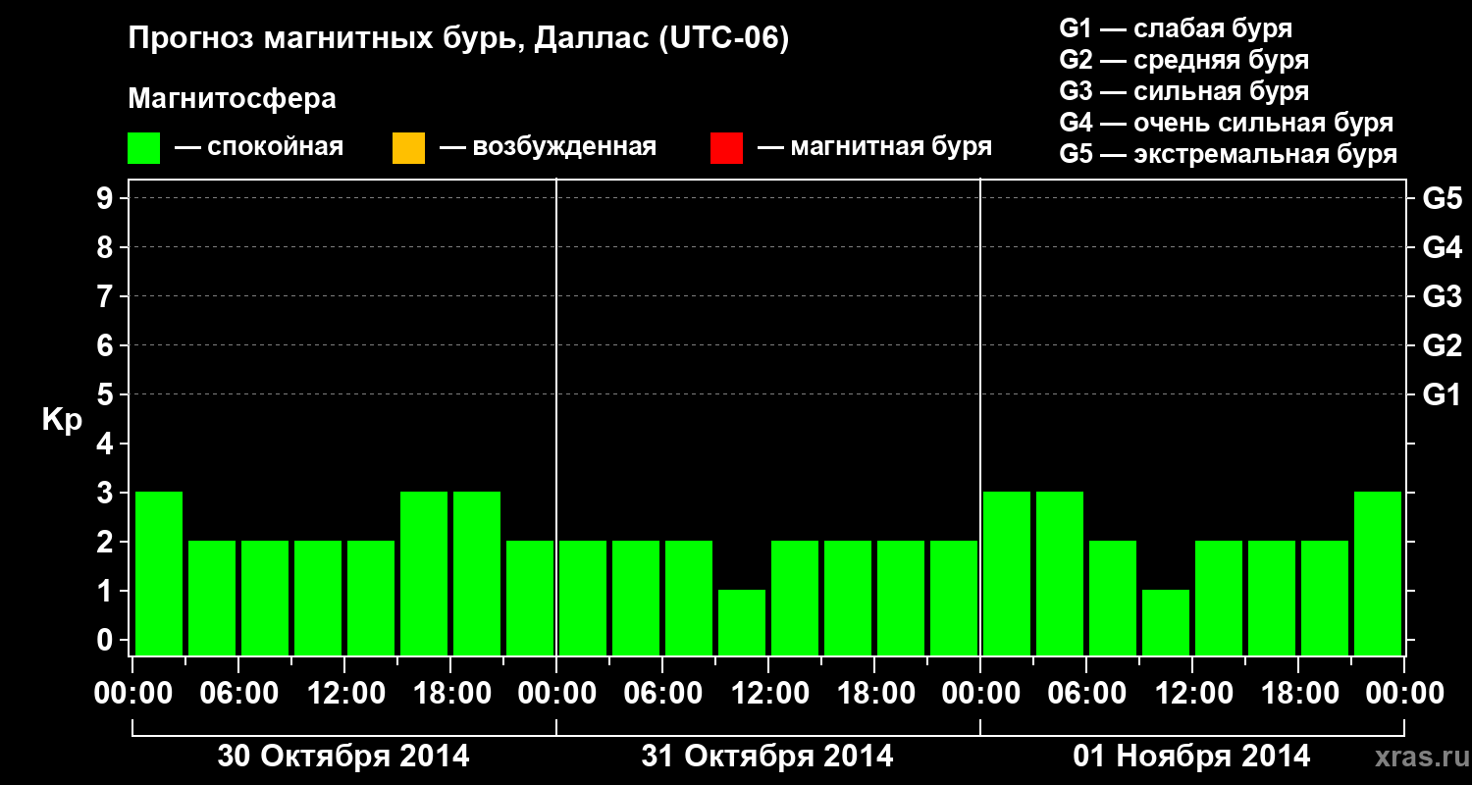Image resolution: width=1472 pixels, height=785 pixels.
Task: Click the 'G2 — средняя буря' legend line
Action: click(1183, 60)
